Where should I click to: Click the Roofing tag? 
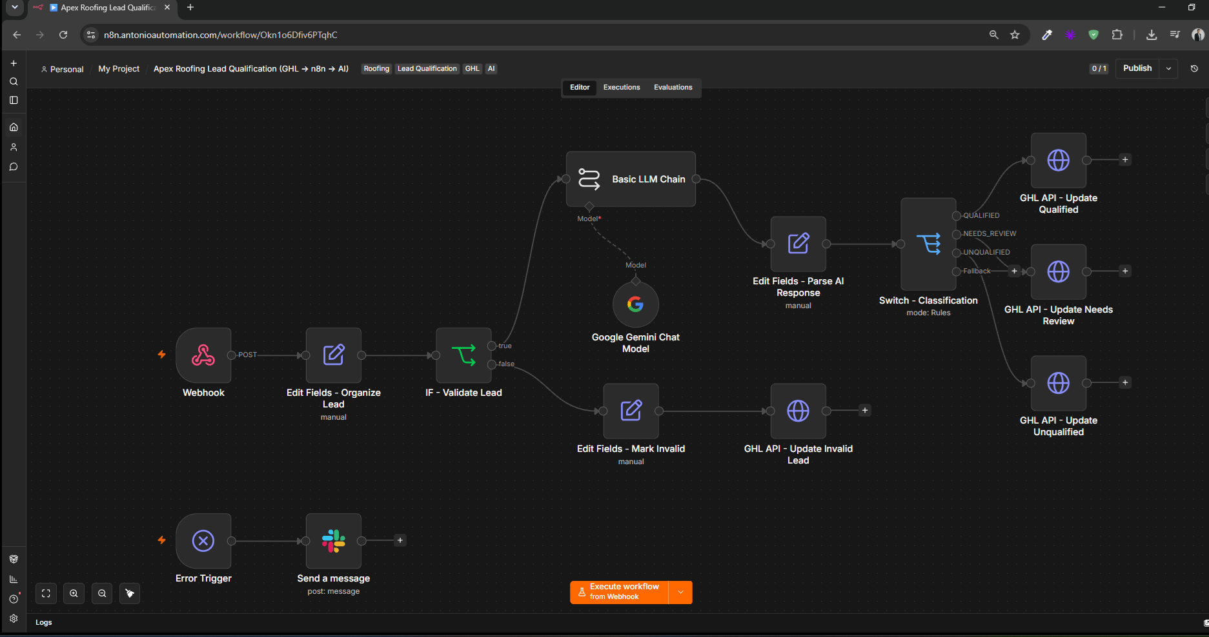376,69
